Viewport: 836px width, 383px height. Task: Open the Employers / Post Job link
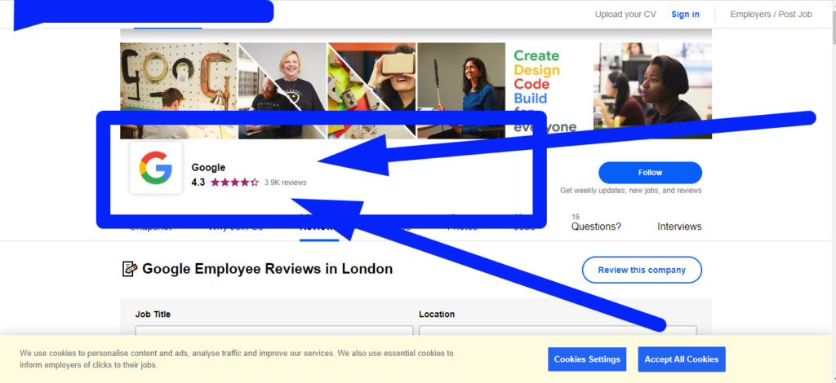click(771, 15)
